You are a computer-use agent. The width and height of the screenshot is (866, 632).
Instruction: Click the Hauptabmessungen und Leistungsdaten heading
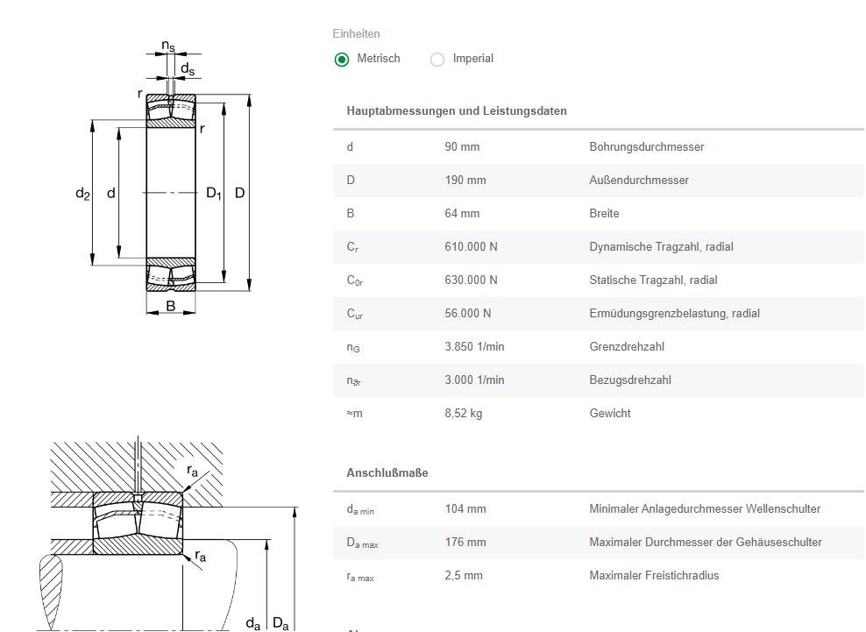(x=456, y=111)
